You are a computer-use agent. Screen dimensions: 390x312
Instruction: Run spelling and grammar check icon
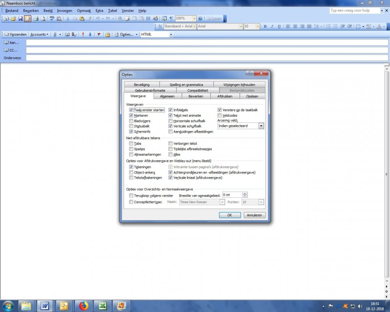point(52,19)
